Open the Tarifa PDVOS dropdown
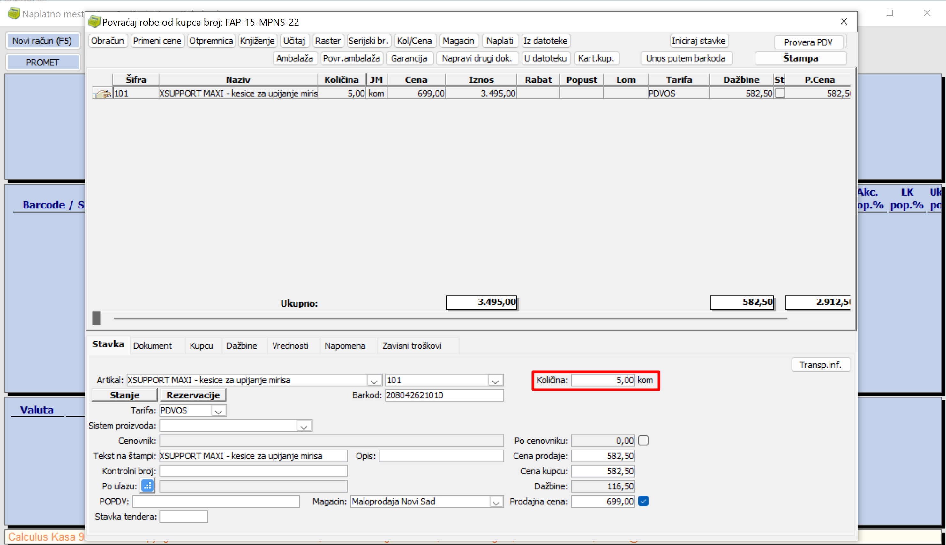This screenshot has width=946, height=545. tap(218, 411)
